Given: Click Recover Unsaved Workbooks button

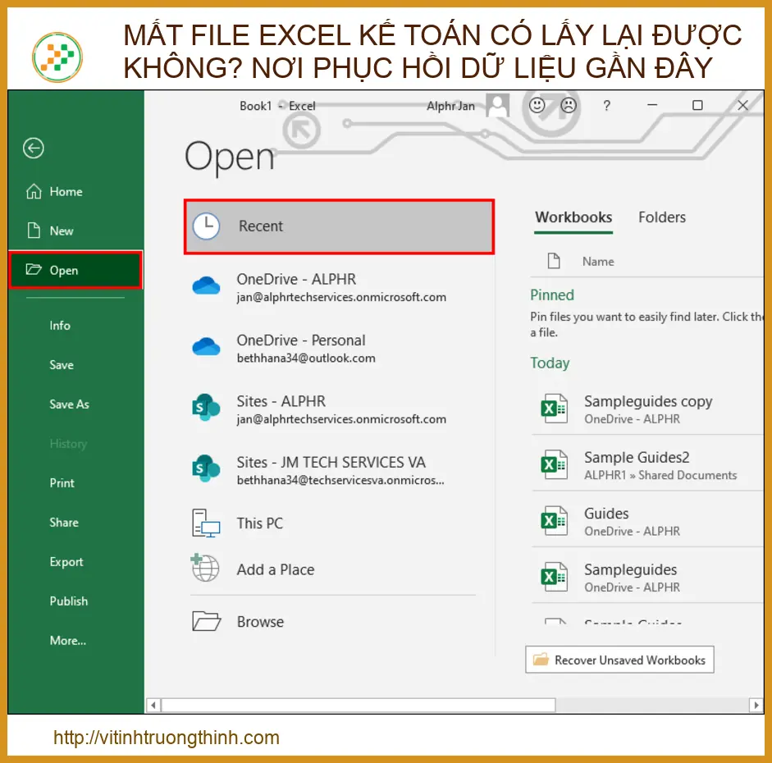Looking at the screenshot, I should point(620,660).
